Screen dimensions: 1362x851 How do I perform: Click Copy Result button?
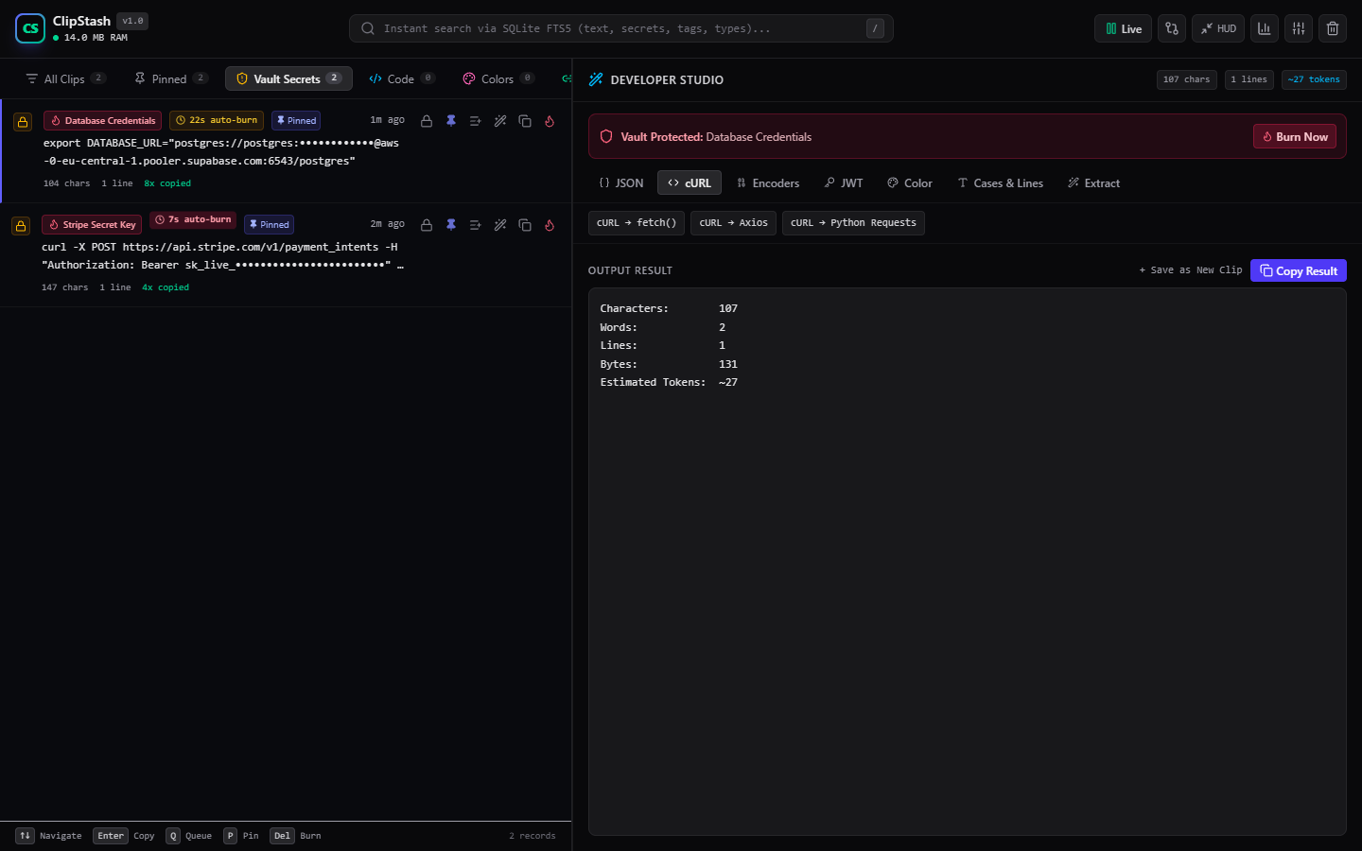coord(1299,270)
